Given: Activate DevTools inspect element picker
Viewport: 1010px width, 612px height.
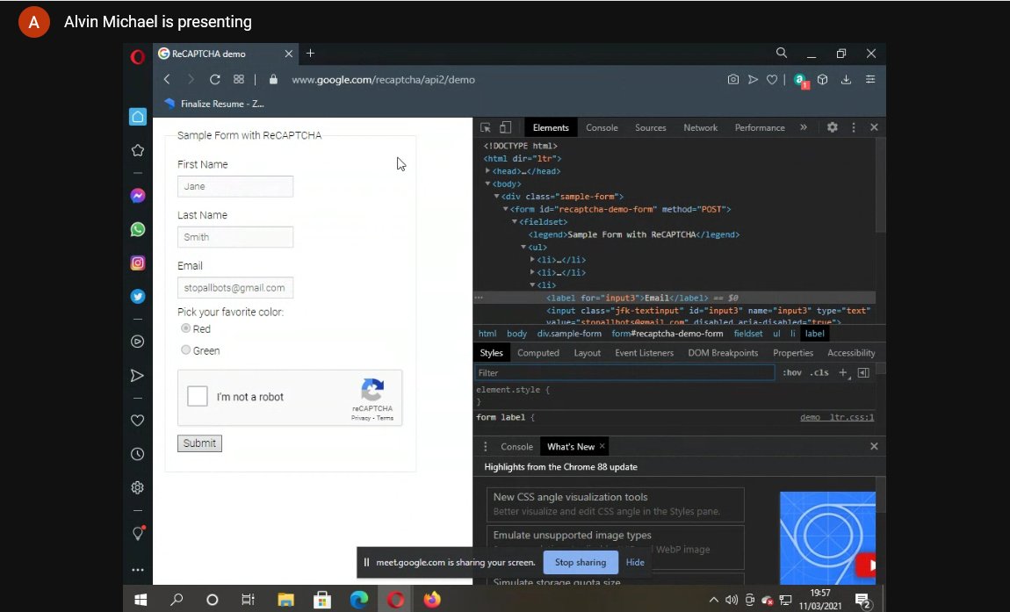Looking at the screenshot, I should pyautogui.click(x=486, y=127).
